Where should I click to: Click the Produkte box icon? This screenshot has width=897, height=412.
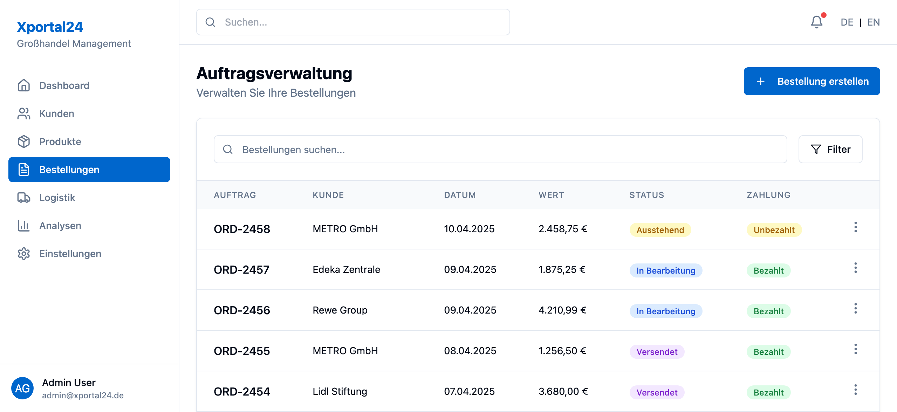tap(24, 142)
